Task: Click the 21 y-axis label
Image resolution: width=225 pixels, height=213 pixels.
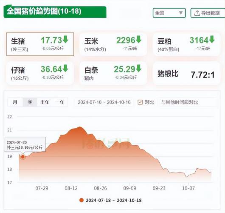Action: point(10,130)
